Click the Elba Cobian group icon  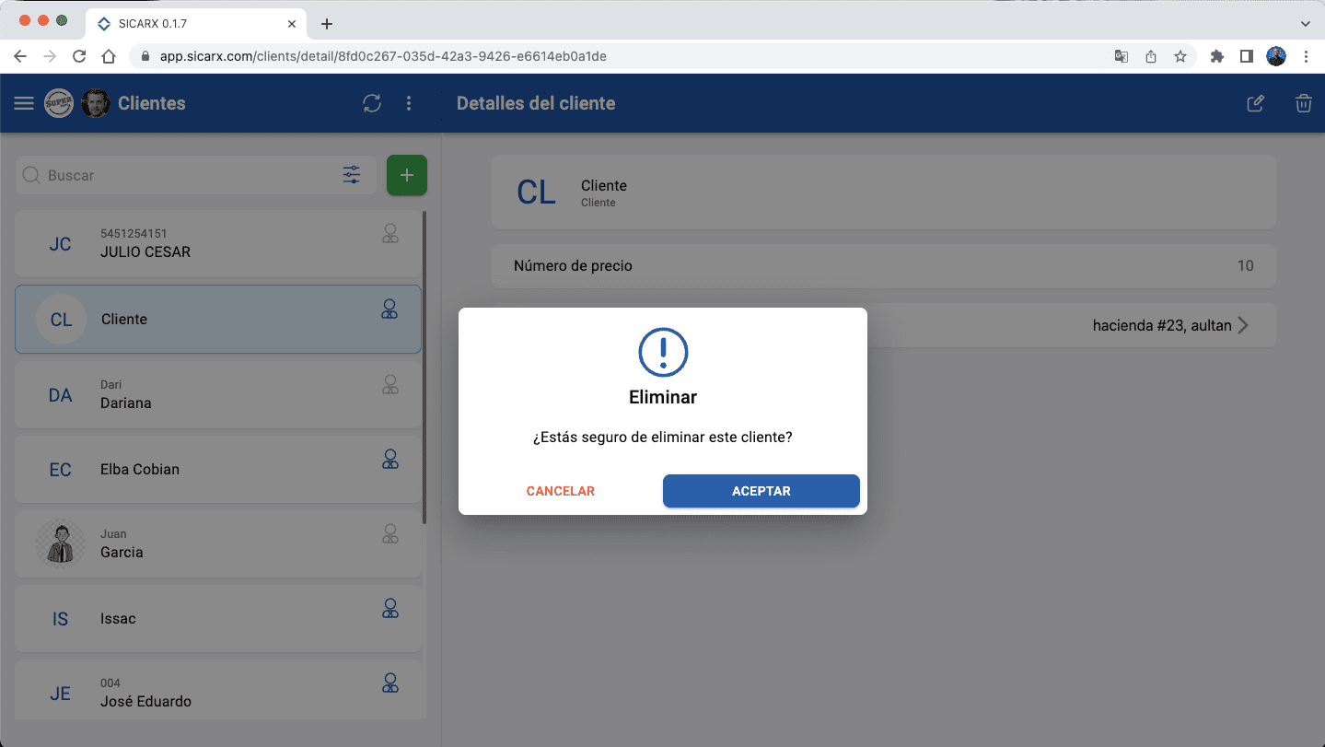point(390,459)
